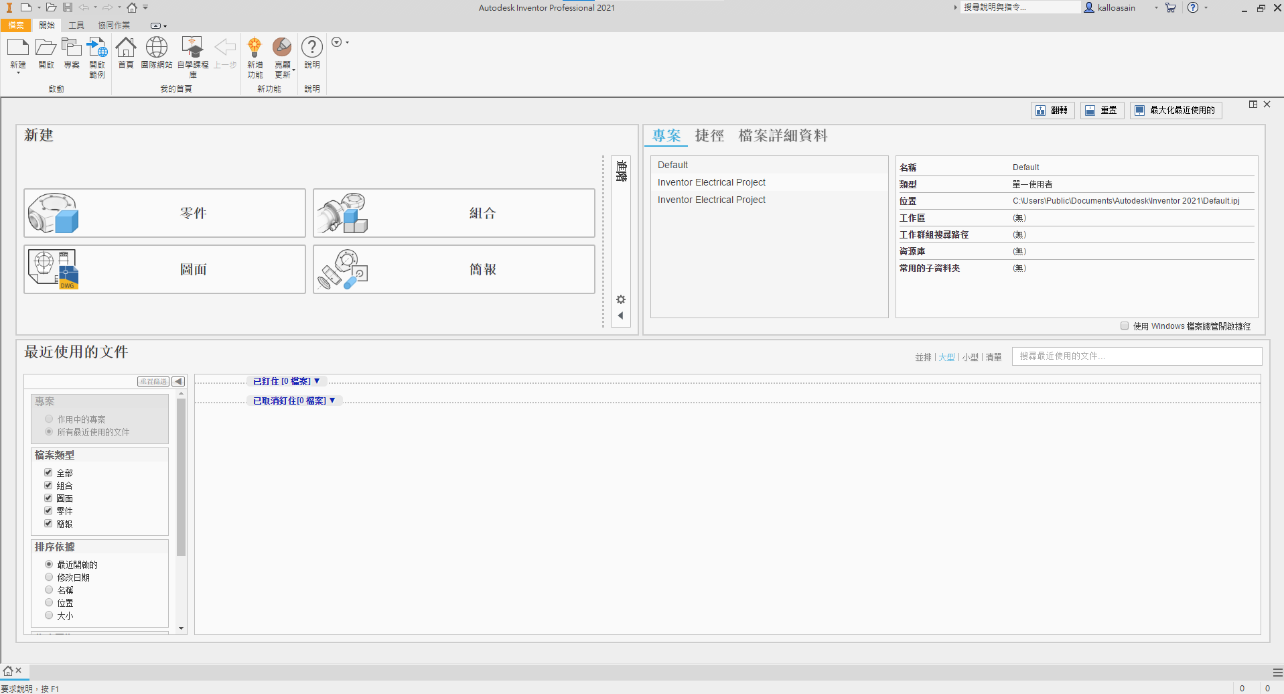Open the kalloasain account dropdown arrow
The width and height of the screenshot is (1284, 694).
coord(1156,8)
